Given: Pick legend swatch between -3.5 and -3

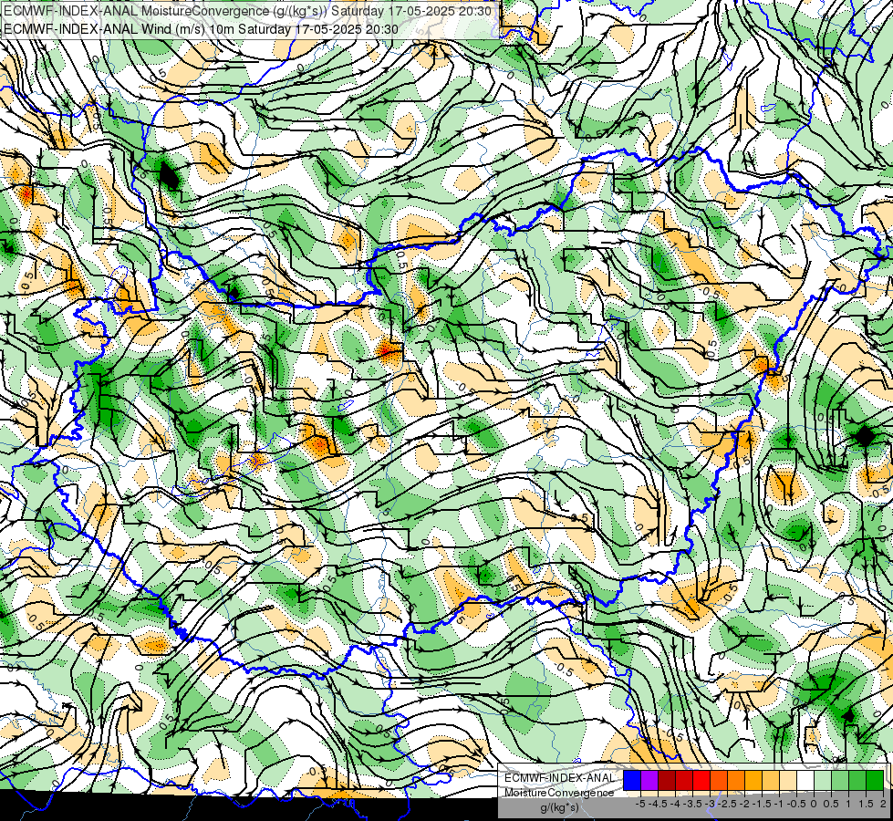Looking at the screenshot, I should (x=701, y=780).
